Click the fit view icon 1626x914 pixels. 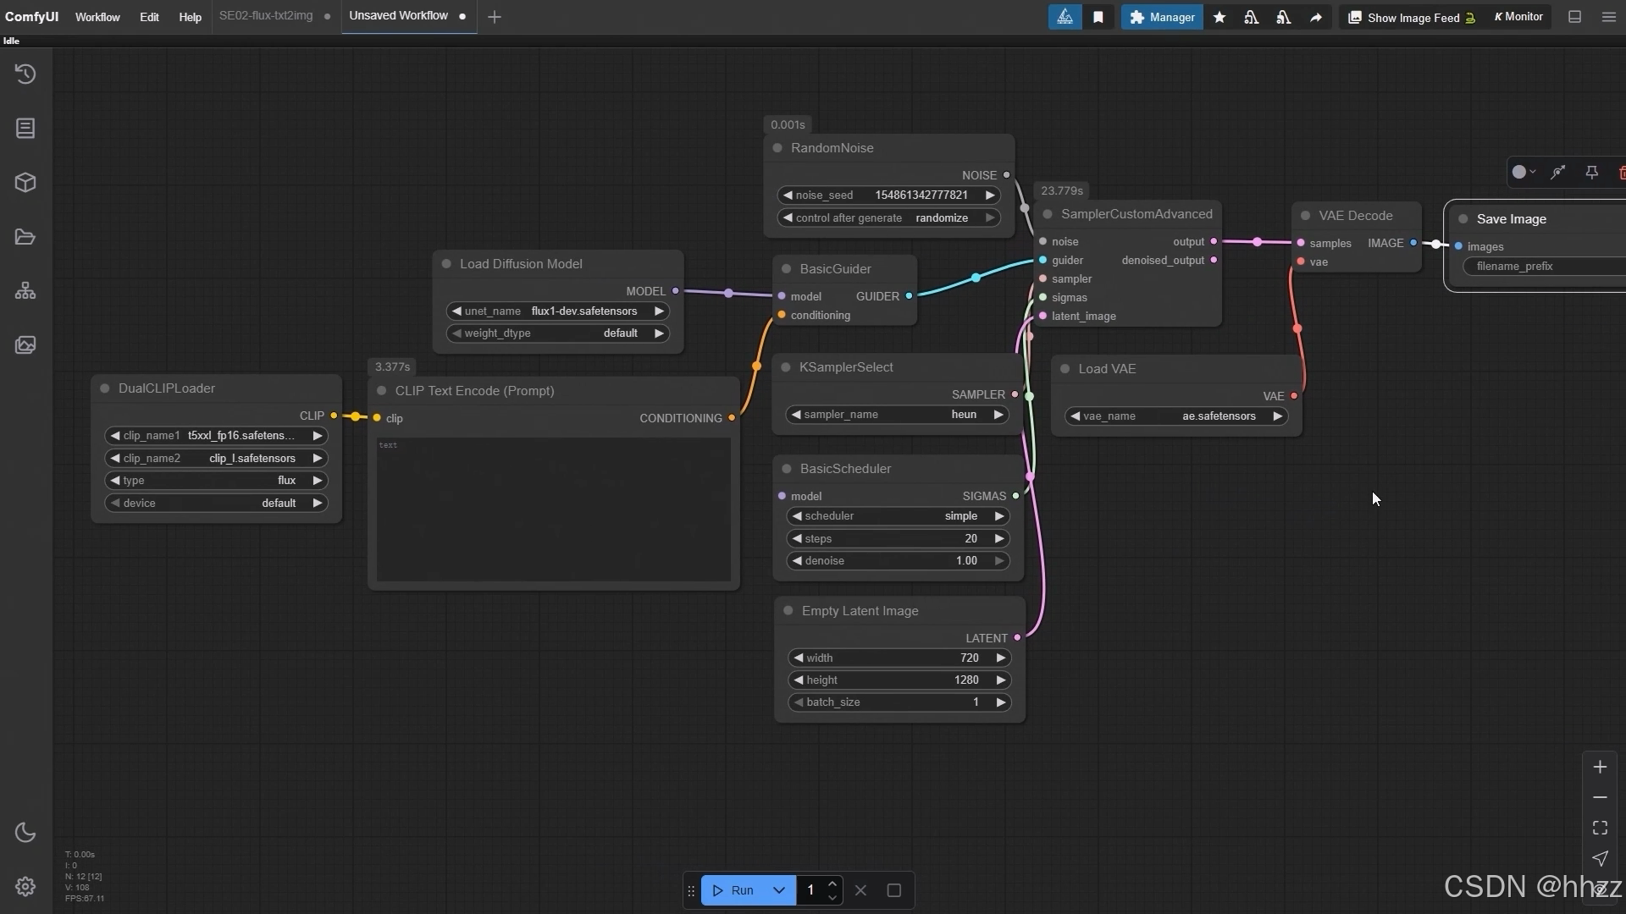(x=1600, y=828)
